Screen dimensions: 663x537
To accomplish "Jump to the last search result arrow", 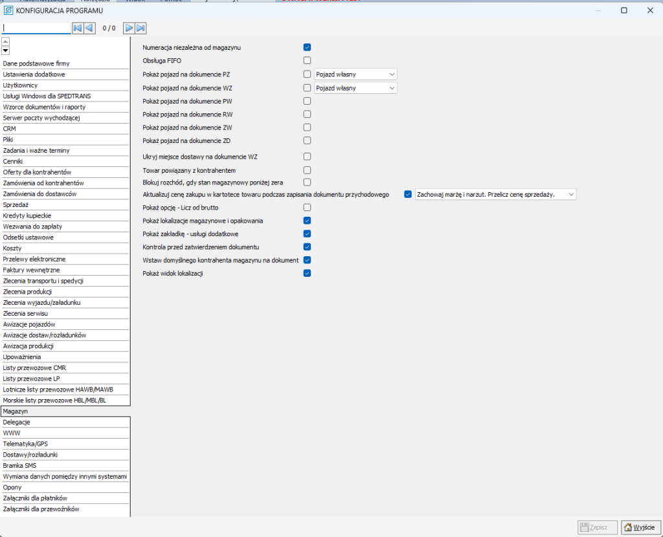I will click(x=140, y=28).
